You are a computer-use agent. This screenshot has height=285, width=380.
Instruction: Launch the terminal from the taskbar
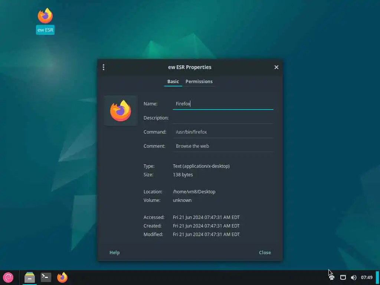coord(46,277)
